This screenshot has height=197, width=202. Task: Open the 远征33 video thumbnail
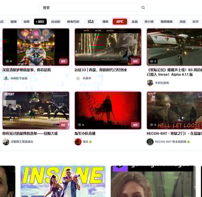click(108, 47)
